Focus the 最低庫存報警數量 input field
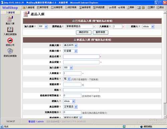The height and width of the screenshot is (129, 167). (x=72, y=96)
